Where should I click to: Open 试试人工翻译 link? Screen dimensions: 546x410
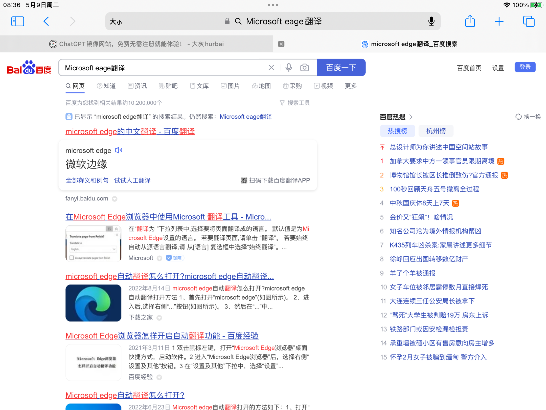pyautogui.click(x=132, y=180)
